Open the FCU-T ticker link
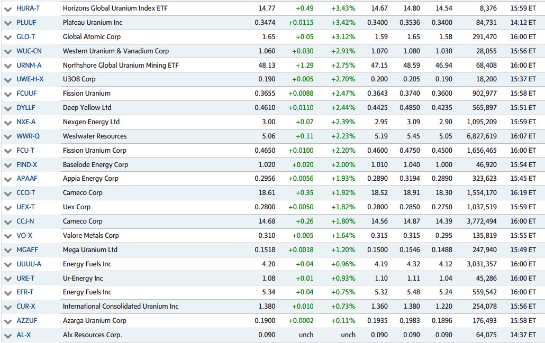The width and height of the screenshot is (545, 343). pos(25,150)
